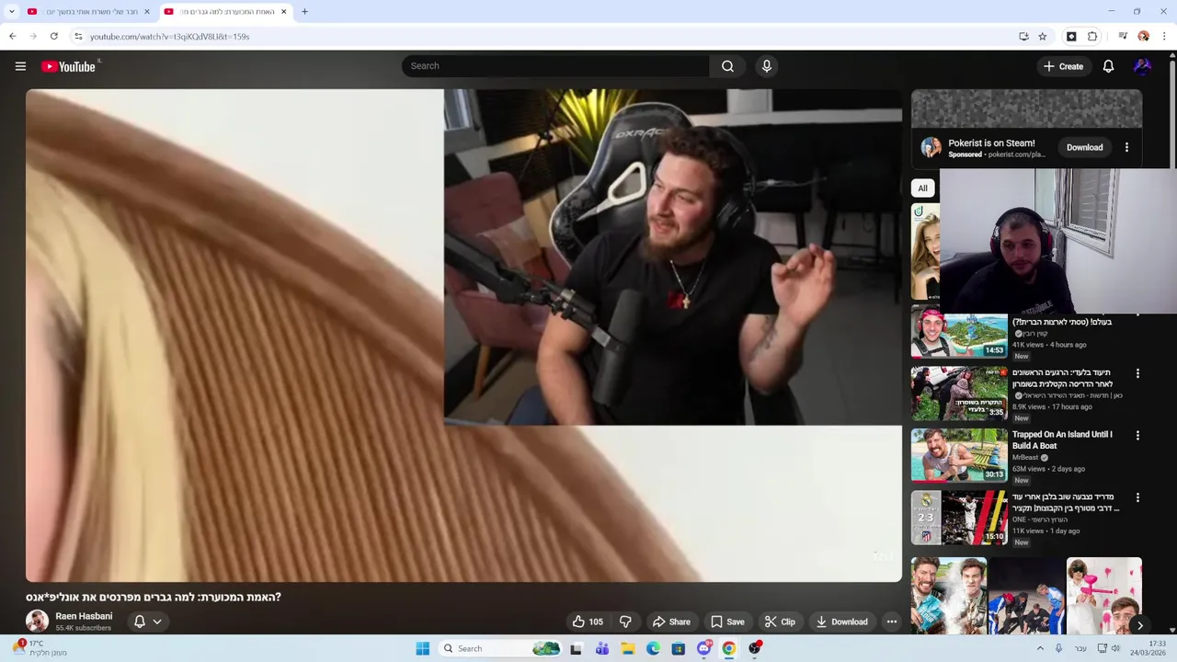Image resolution: width=1177 pixels, height=662 pixels.
Task: Click the Pokerist ad Download button
Action: (1084, 147)
